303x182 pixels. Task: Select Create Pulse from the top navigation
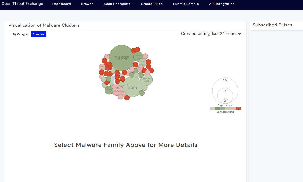(152, 4)
